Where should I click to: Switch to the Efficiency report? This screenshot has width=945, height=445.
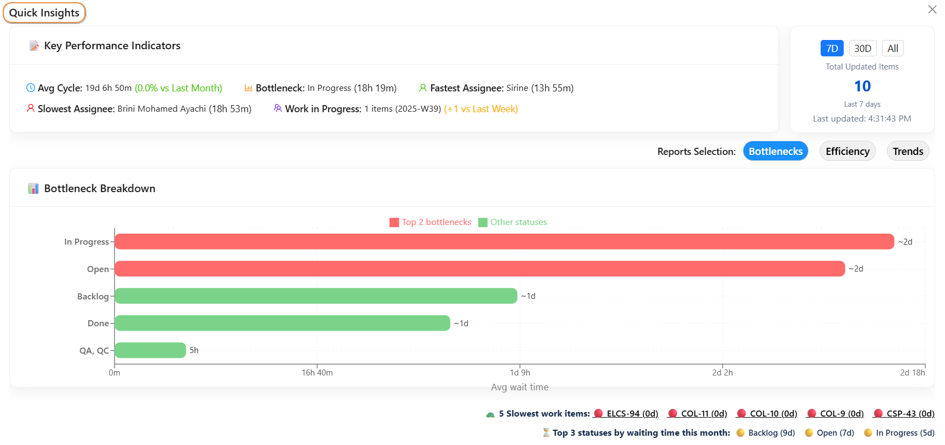(847, 152)
